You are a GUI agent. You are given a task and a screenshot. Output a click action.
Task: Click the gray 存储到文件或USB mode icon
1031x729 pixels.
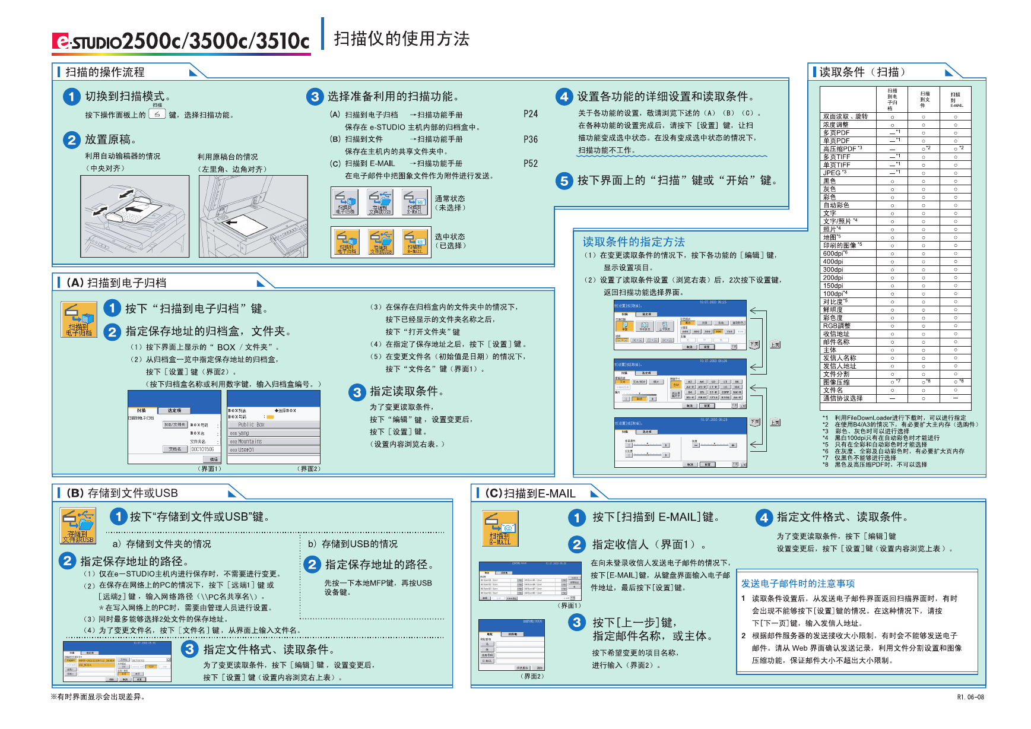(x=380, y=202)
